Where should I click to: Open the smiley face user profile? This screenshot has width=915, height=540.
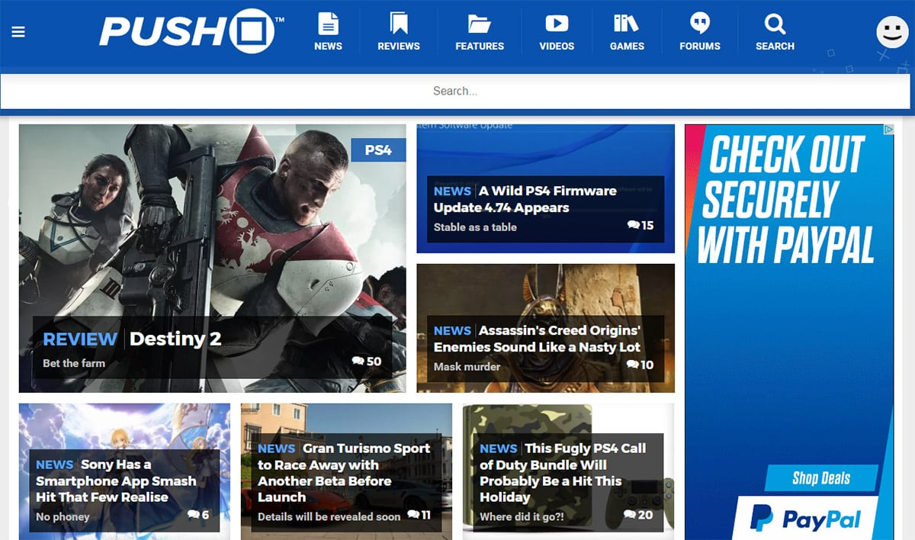(892, 32)
